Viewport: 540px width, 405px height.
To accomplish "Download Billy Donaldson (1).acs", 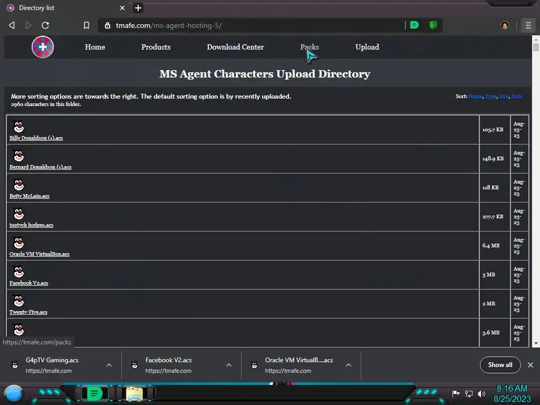I will pos(36,138).
